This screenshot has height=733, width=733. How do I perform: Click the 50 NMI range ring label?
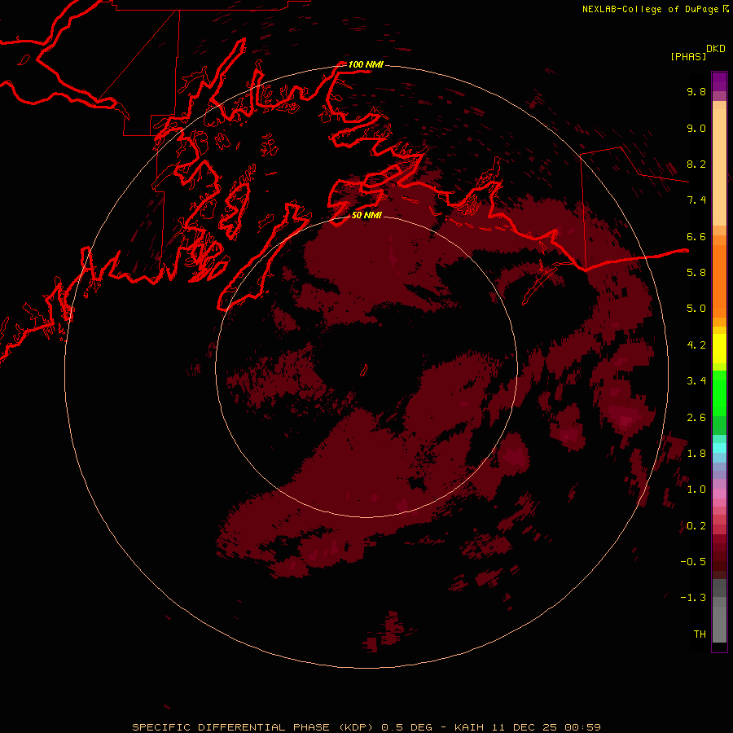pyautogui.click(x=366, y=215)
